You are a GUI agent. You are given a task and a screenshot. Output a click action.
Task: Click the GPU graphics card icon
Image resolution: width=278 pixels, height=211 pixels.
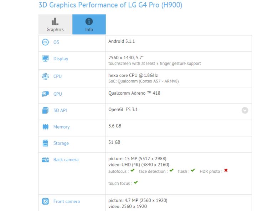click(x=45, y=94)
